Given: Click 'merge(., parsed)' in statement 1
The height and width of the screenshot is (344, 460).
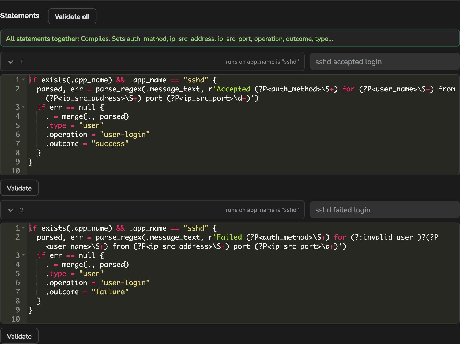Looking at the screenshot, I should pyautogui.click(x=95, y=116).
